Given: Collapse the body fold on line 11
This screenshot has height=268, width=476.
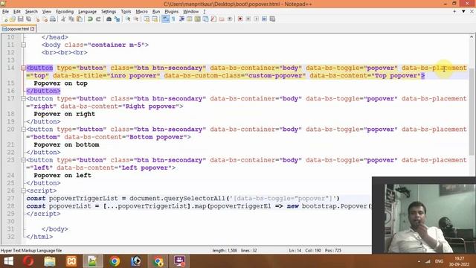Looking at the screenshot, I should tap(23, 45).
